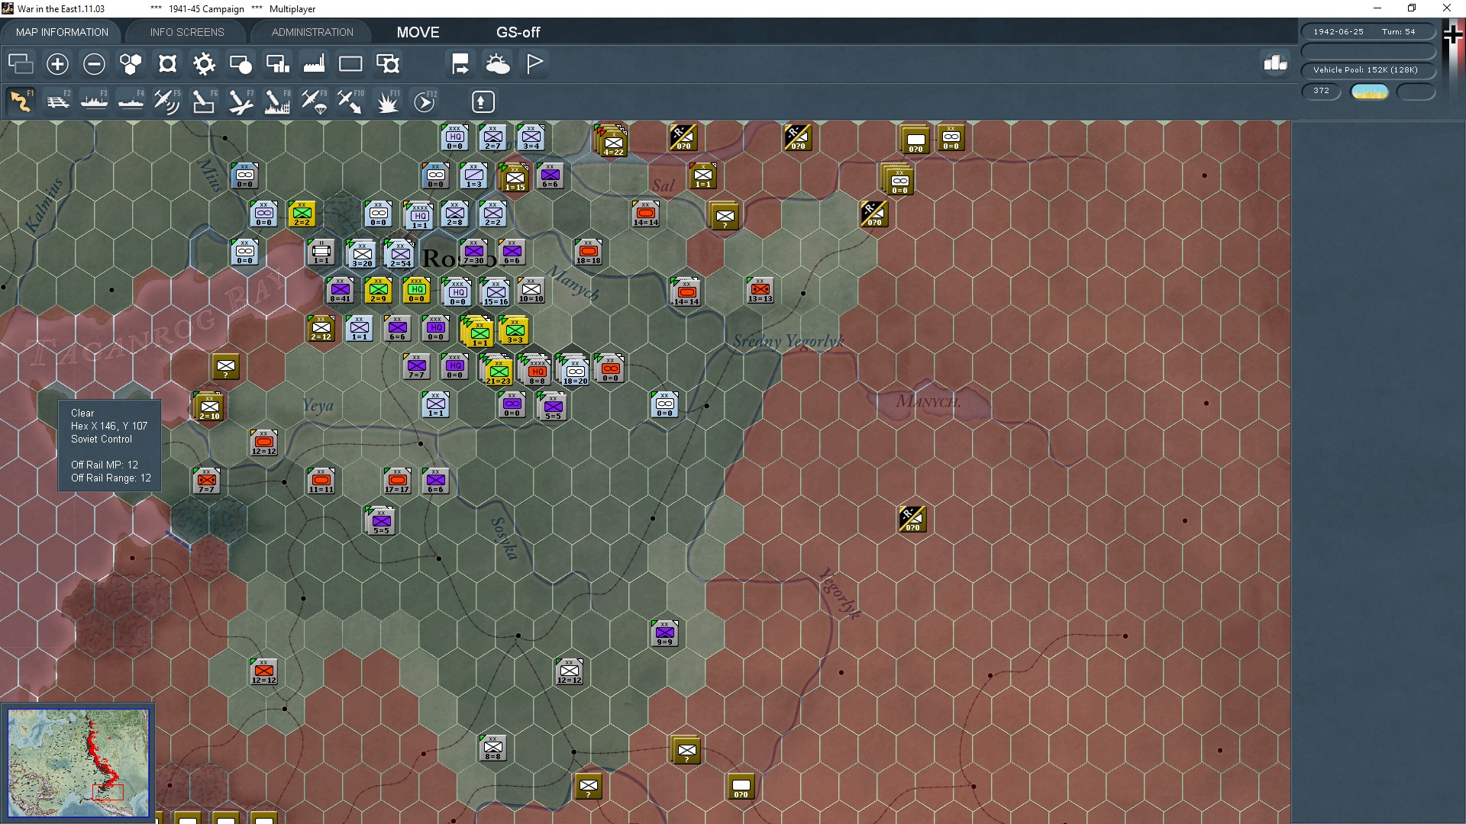Zoom out with the minus icon

coord(94,64)
